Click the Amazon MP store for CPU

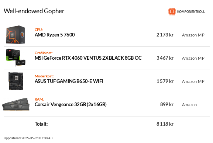point(193,35)
